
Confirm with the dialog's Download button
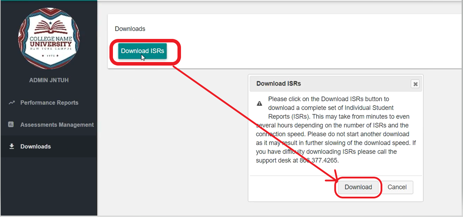pyautogui.click(x=358, y=187)
